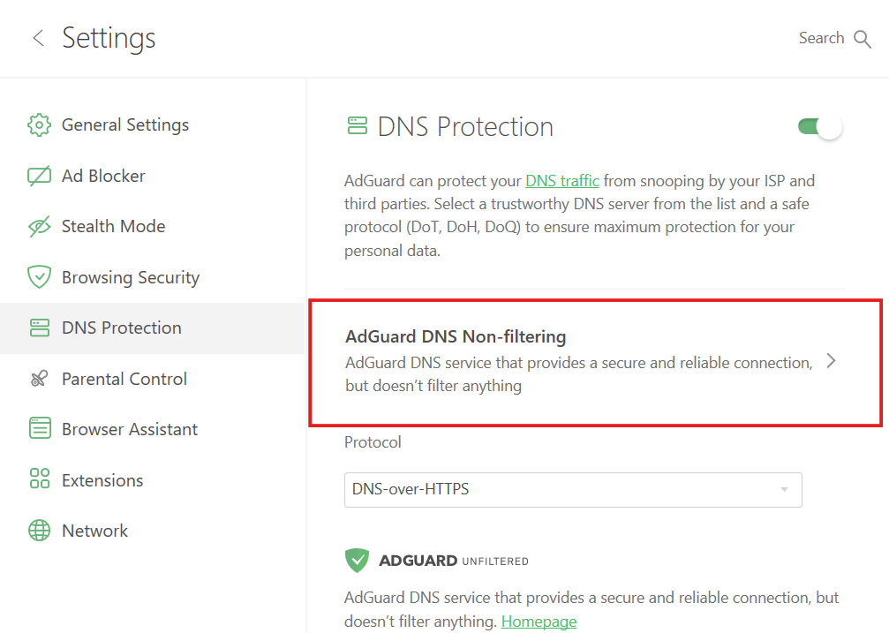
Task: Visit the AdGuard Unfiltered Homepage link
Action: click(538, 621)
